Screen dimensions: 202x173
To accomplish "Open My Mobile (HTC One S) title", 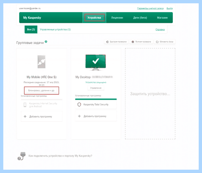I will (x=41, y=77).
